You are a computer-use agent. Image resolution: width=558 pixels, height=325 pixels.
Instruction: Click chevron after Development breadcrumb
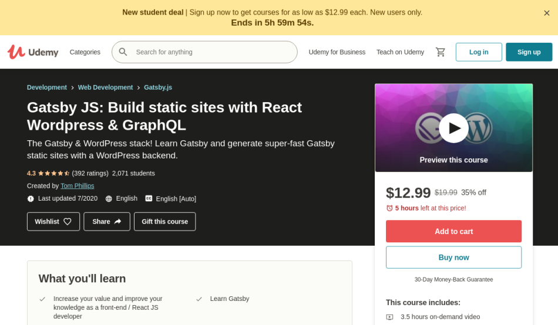(72, 88)
